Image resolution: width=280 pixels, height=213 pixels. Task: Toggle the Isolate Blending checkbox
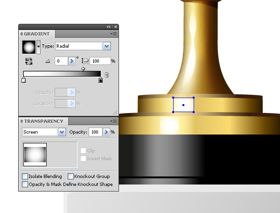25,177
